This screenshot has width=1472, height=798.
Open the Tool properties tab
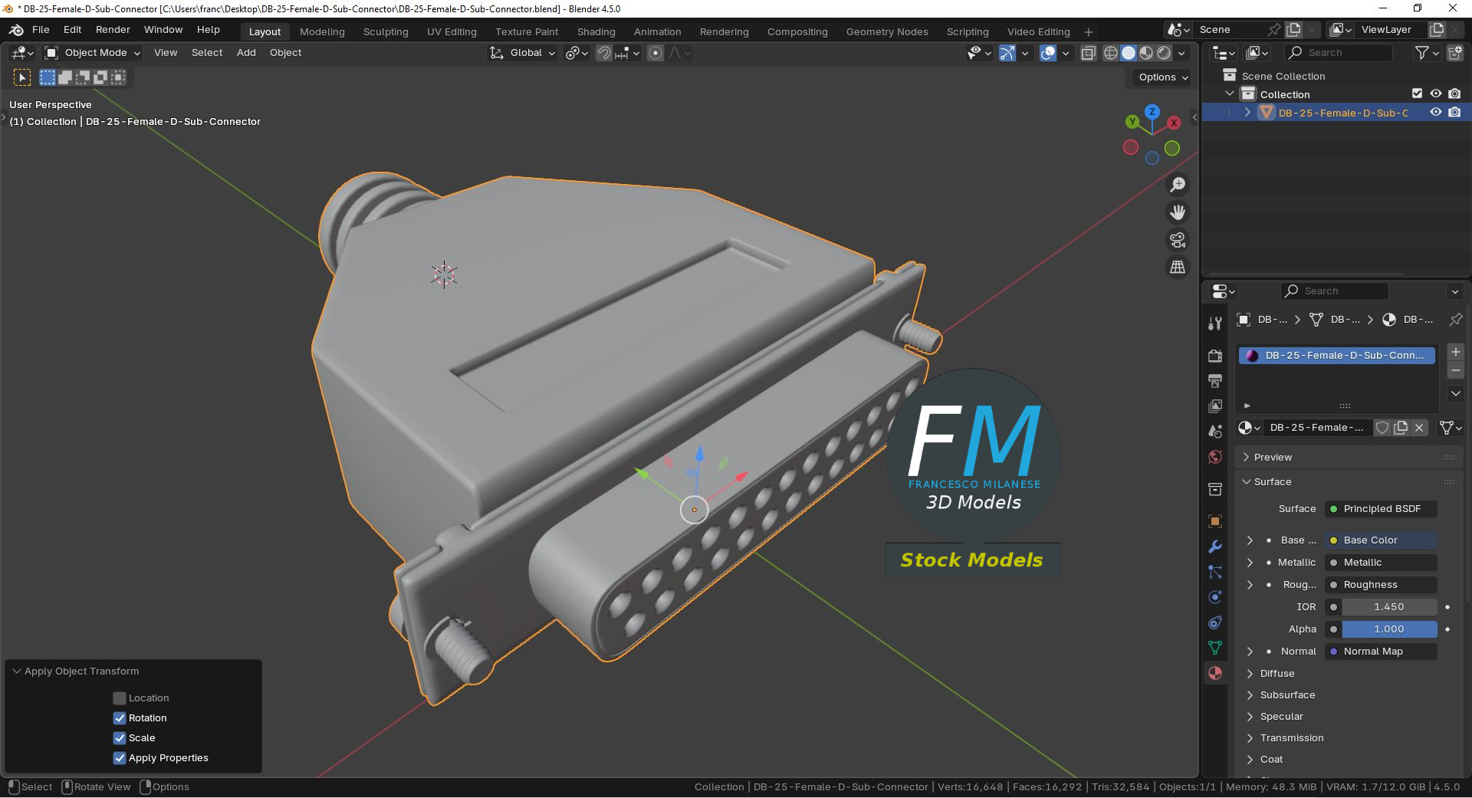[1215, 323]
